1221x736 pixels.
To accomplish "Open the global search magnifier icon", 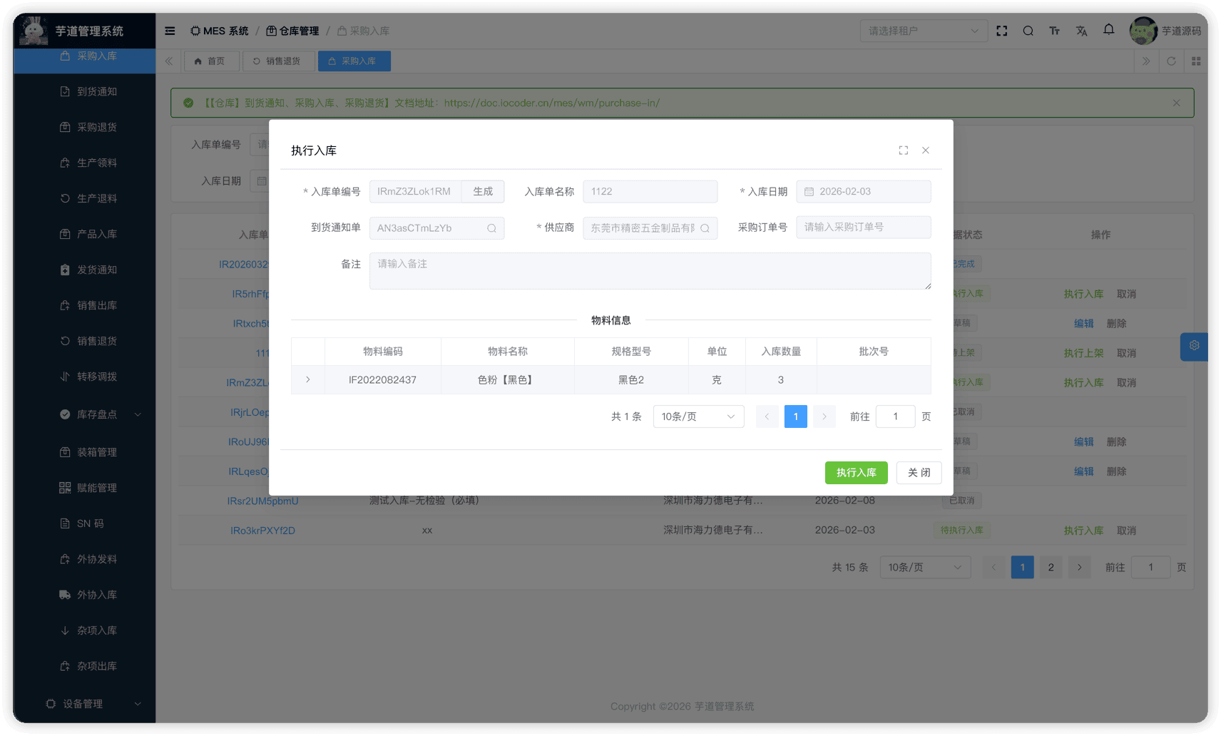I will tap(1028, 31).
